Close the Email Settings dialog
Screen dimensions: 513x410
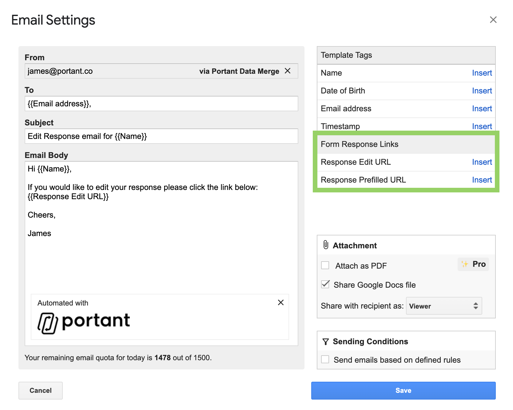493,20
